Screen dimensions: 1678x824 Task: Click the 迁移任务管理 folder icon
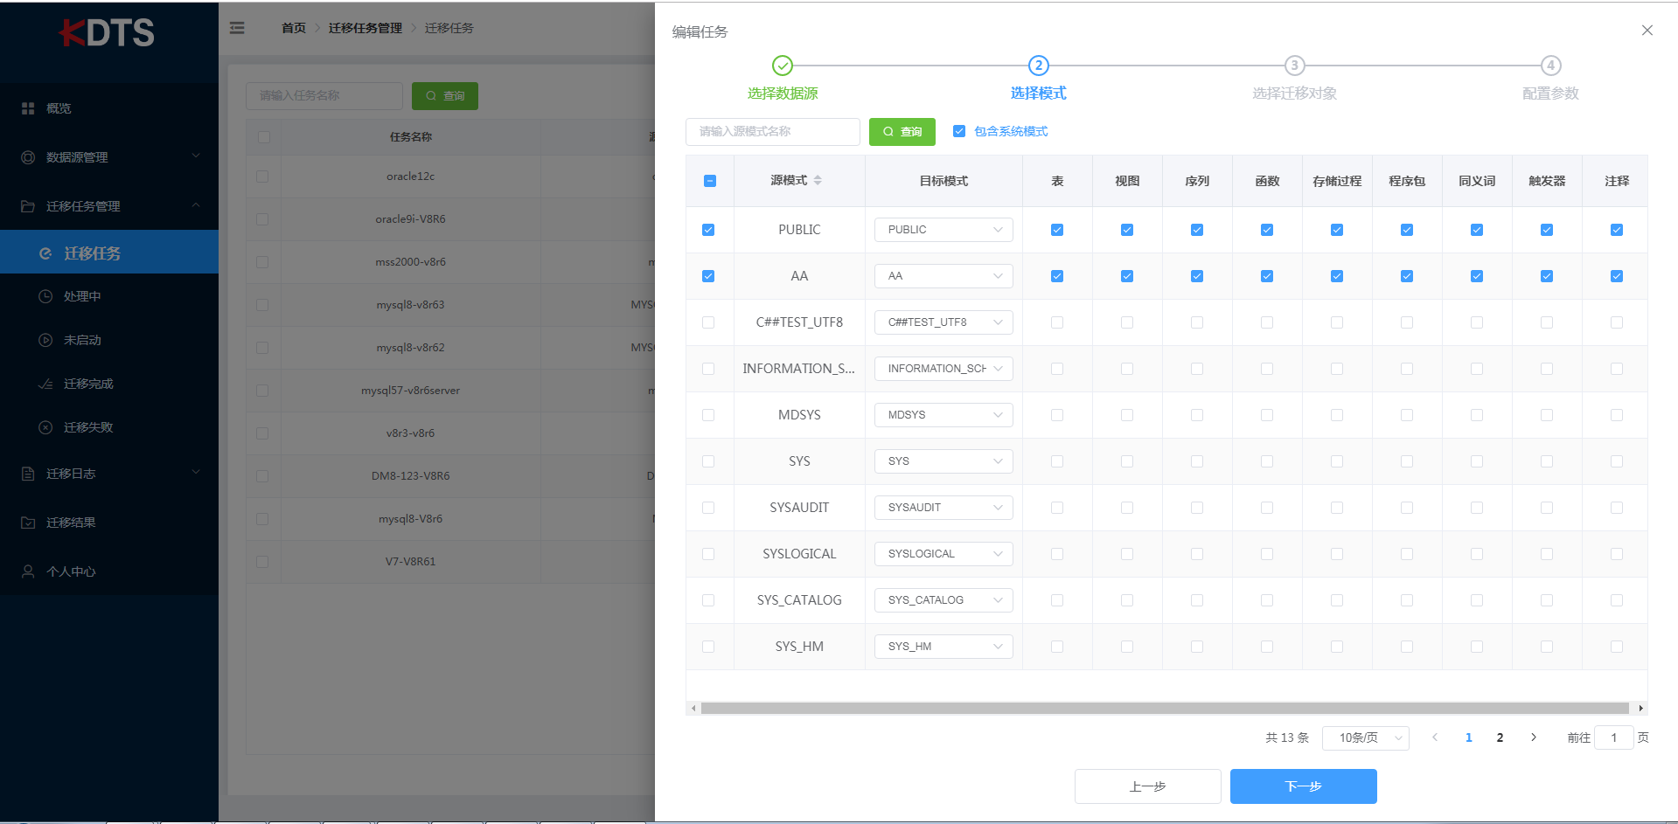coord(28,206)
